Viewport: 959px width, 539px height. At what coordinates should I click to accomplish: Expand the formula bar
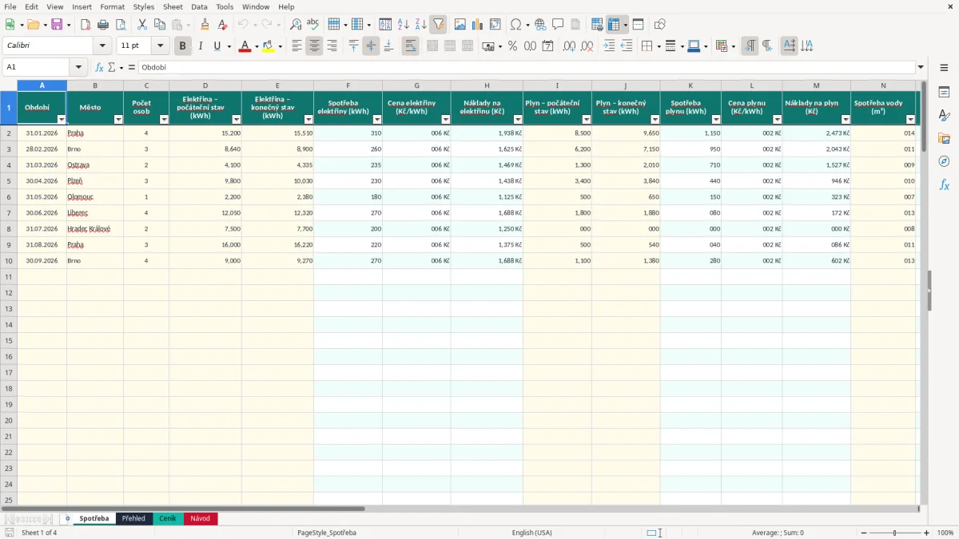[921, 68]
